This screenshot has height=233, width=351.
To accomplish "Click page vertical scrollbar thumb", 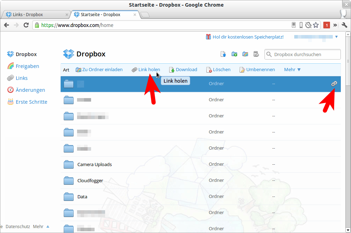I will click(x=347, y=61).
